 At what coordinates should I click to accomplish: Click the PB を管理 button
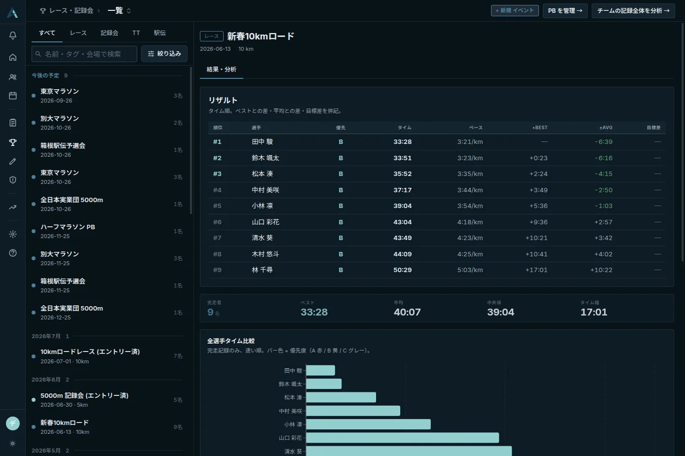pos(565,10)
